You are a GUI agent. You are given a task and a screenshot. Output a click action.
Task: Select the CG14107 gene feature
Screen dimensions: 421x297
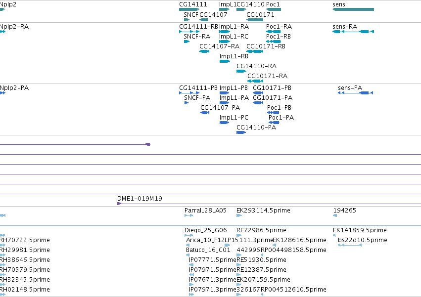pyautogui.click(x=203, y=20)
